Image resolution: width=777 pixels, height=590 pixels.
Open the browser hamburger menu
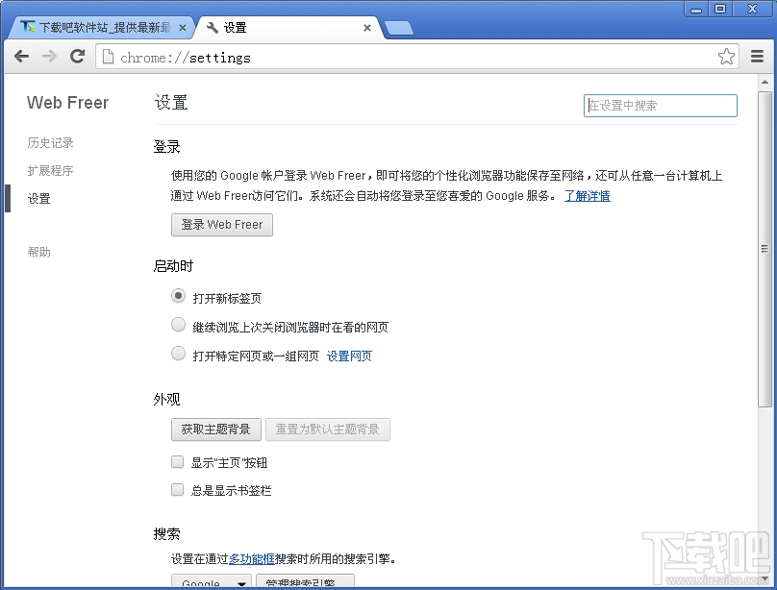[x=757, y=57]
